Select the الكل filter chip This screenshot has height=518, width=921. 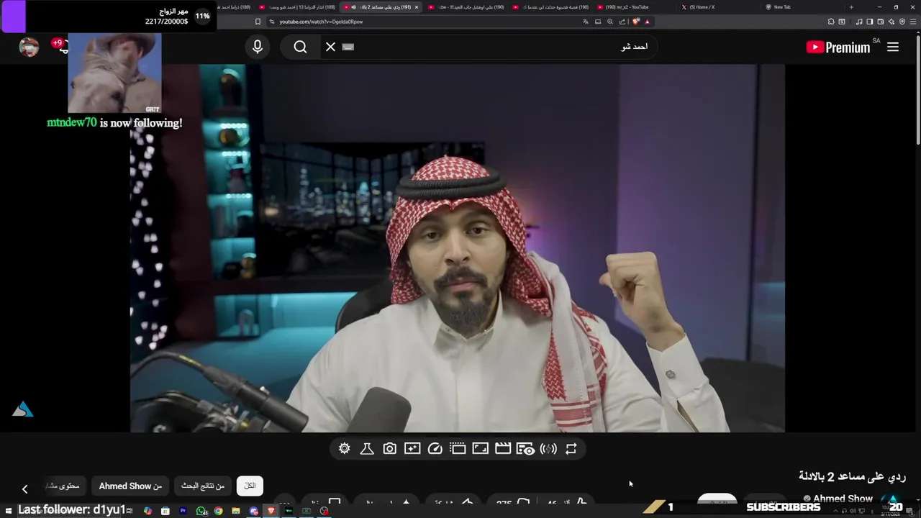click(250, 486)
